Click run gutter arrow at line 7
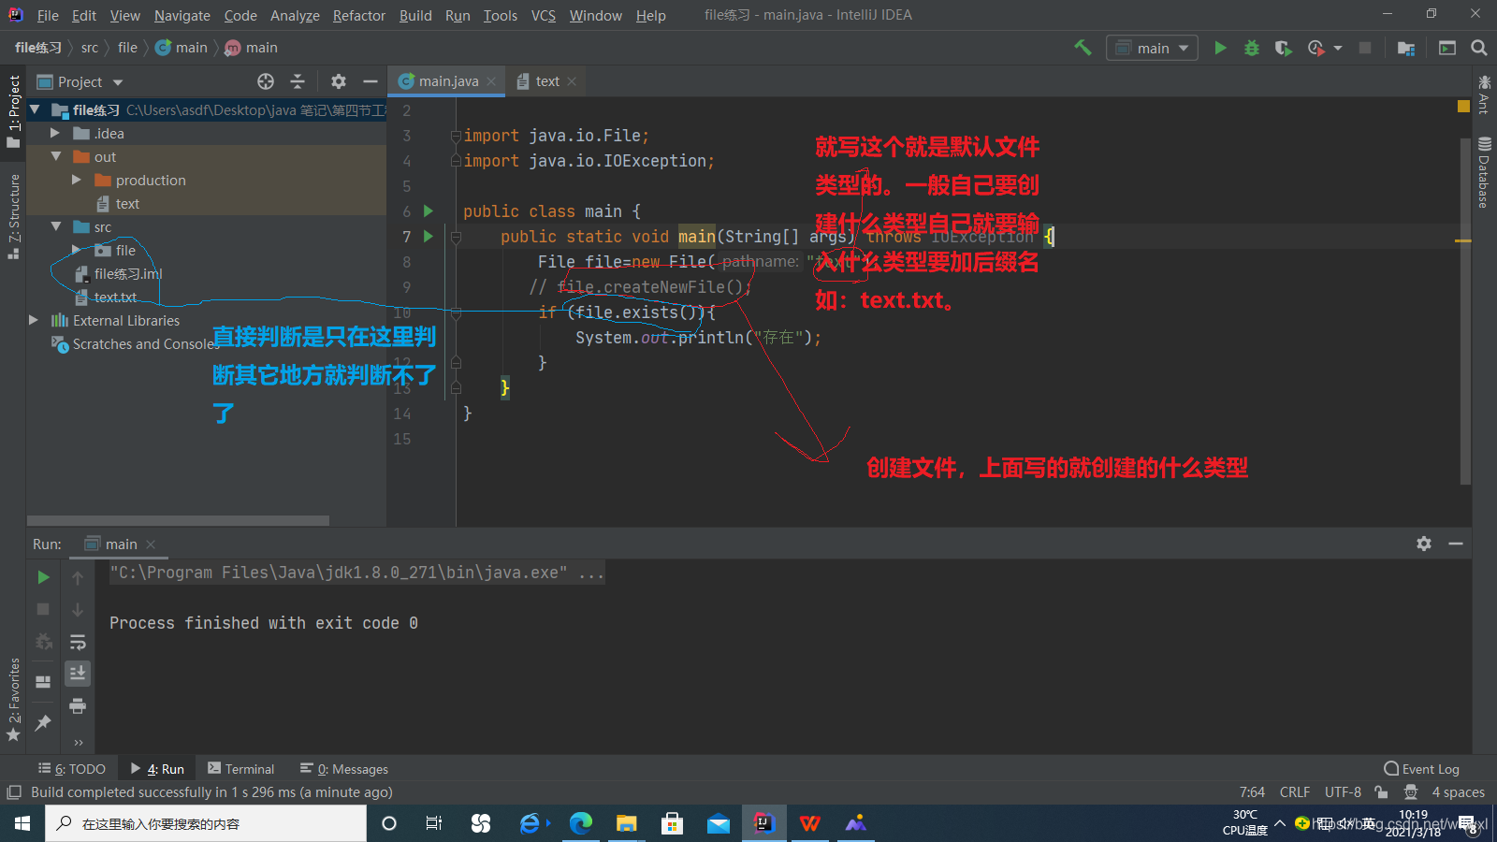 pos(429,236)
